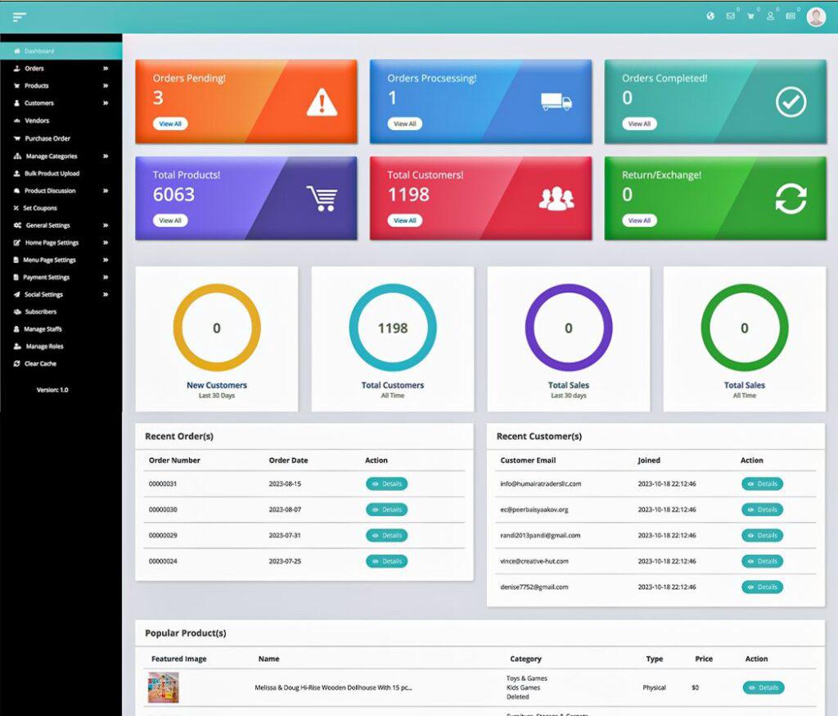Click the refresh arrows icon on Return/Exchange card
The image size is (838, 716).
[x=791, y=199]
